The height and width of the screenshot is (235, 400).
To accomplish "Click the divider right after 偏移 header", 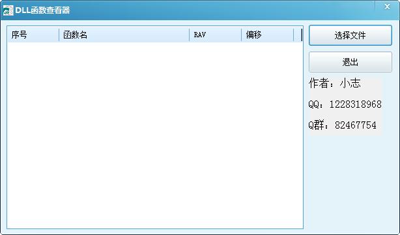I will tap(293, 35).
